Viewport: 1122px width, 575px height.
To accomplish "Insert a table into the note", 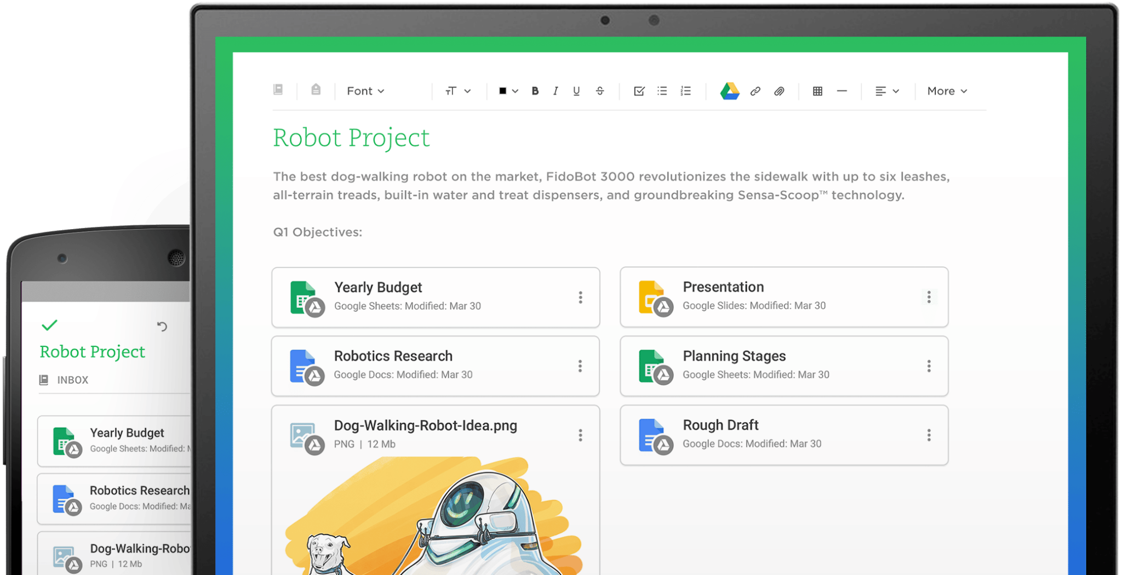I will click(x=816, y=91).
